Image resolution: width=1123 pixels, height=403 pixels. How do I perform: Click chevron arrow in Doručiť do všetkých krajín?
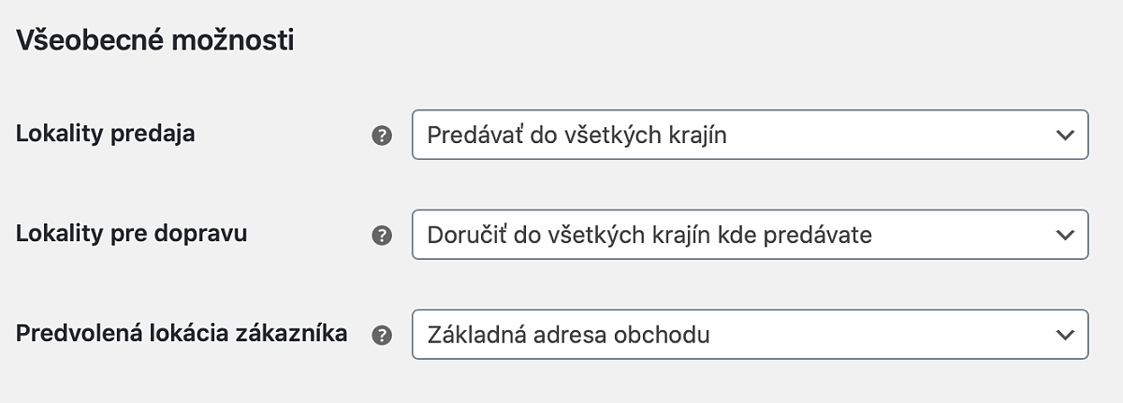coord(1064,235)
